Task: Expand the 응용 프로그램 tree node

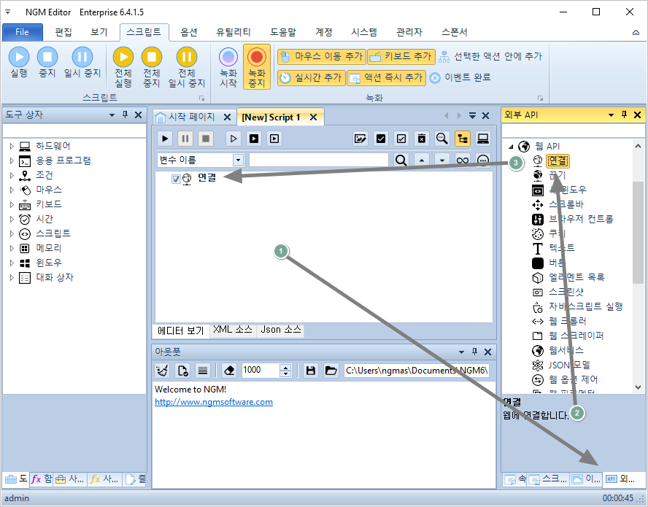Action: tap(12, 160)
